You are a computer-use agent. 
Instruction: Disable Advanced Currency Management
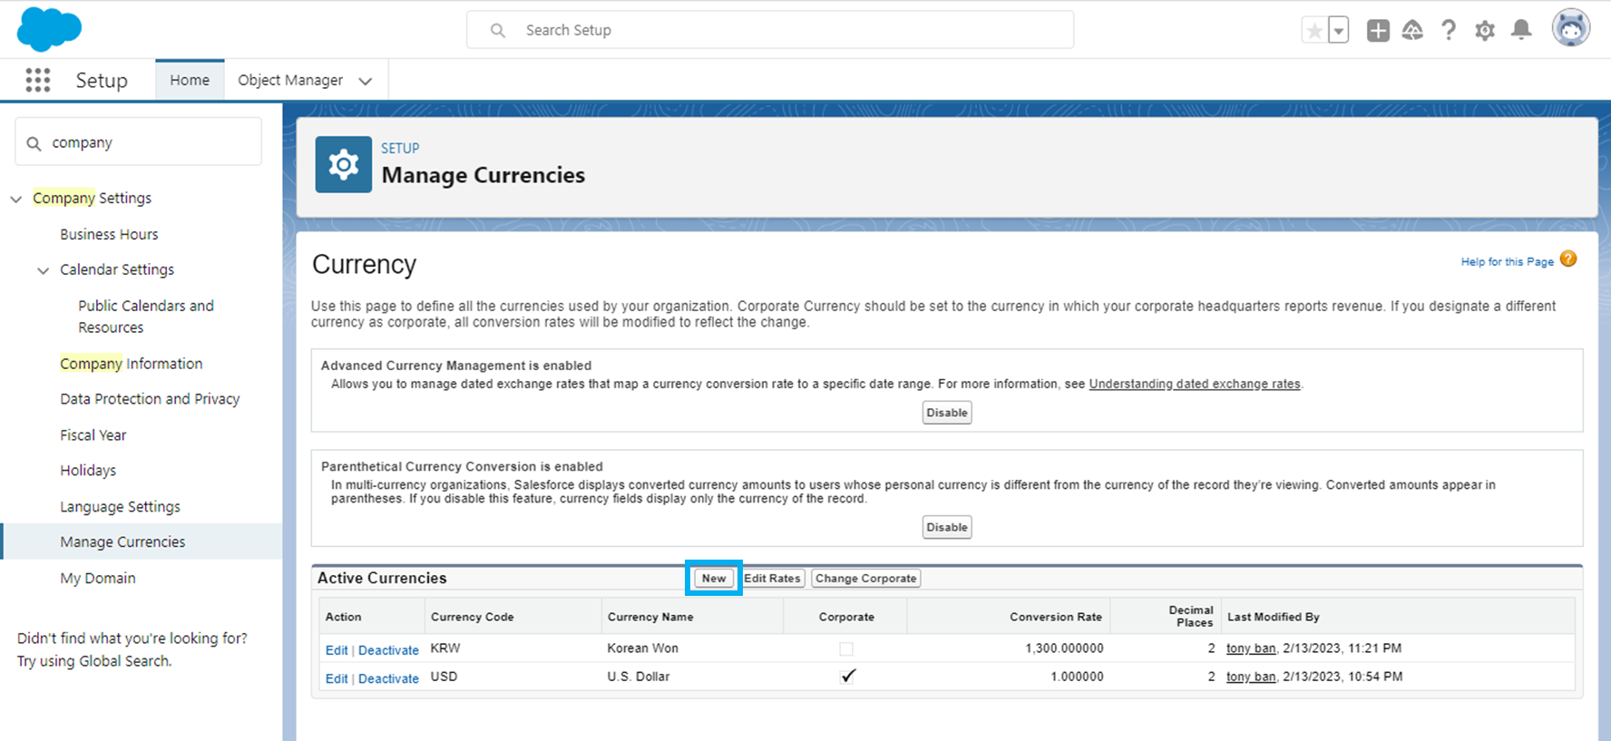(x=947, y=413)
